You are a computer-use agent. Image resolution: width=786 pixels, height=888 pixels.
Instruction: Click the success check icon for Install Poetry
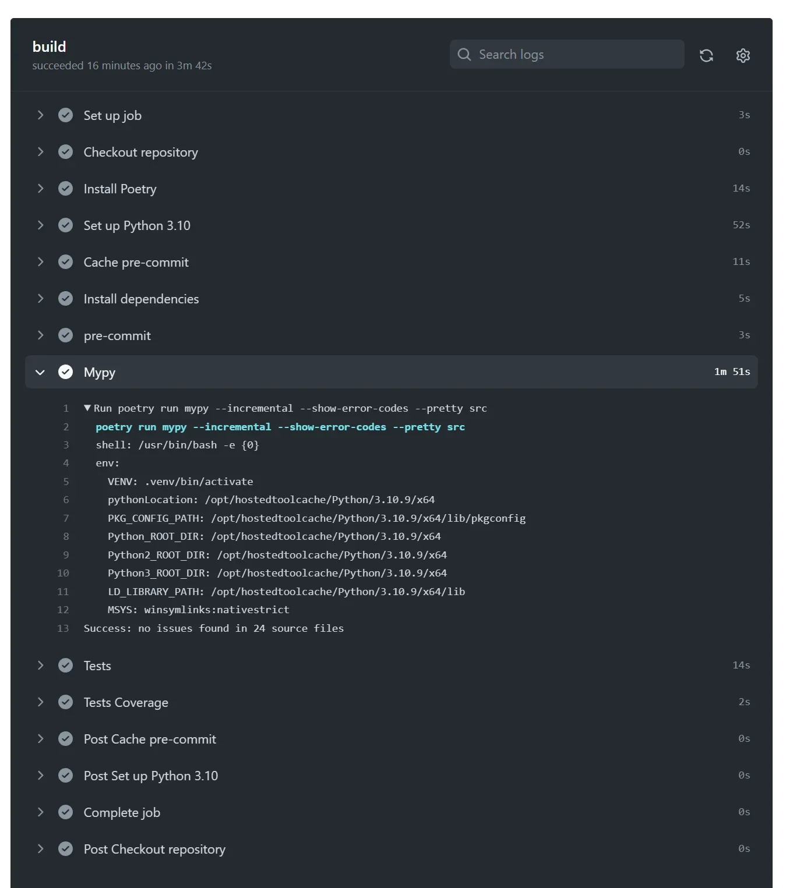click(66, 189)
